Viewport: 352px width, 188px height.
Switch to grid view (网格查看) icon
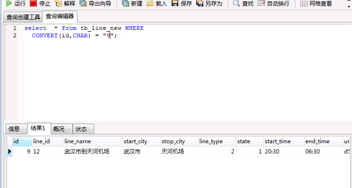[x=303, y=3]
